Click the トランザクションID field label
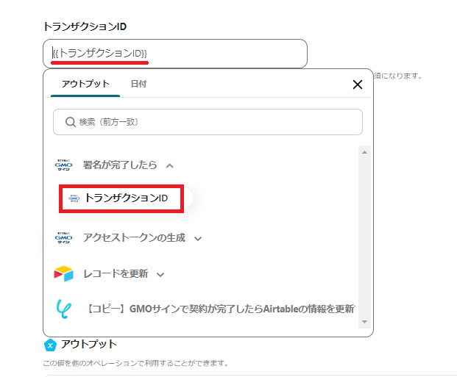 85,26
